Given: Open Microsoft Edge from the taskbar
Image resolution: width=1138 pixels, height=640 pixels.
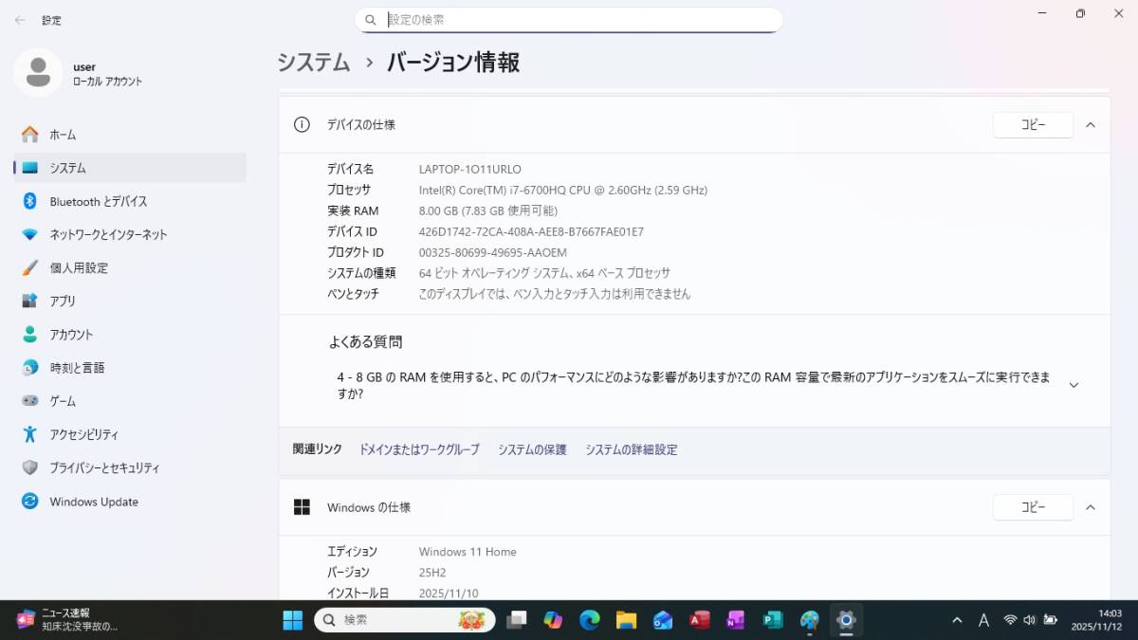Looking at the screenshot, I should point(590,620).
